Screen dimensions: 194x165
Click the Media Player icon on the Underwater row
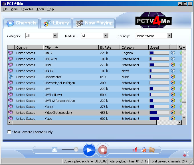[173, 77]
